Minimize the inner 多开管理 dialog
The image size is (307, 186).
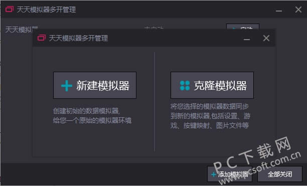(247, 39)
